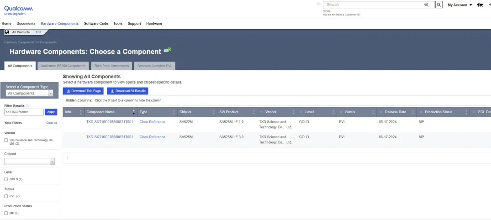Open the world map region icon
Image resolution: width=491 pixels, height=220 pixels.
[480, 5]
